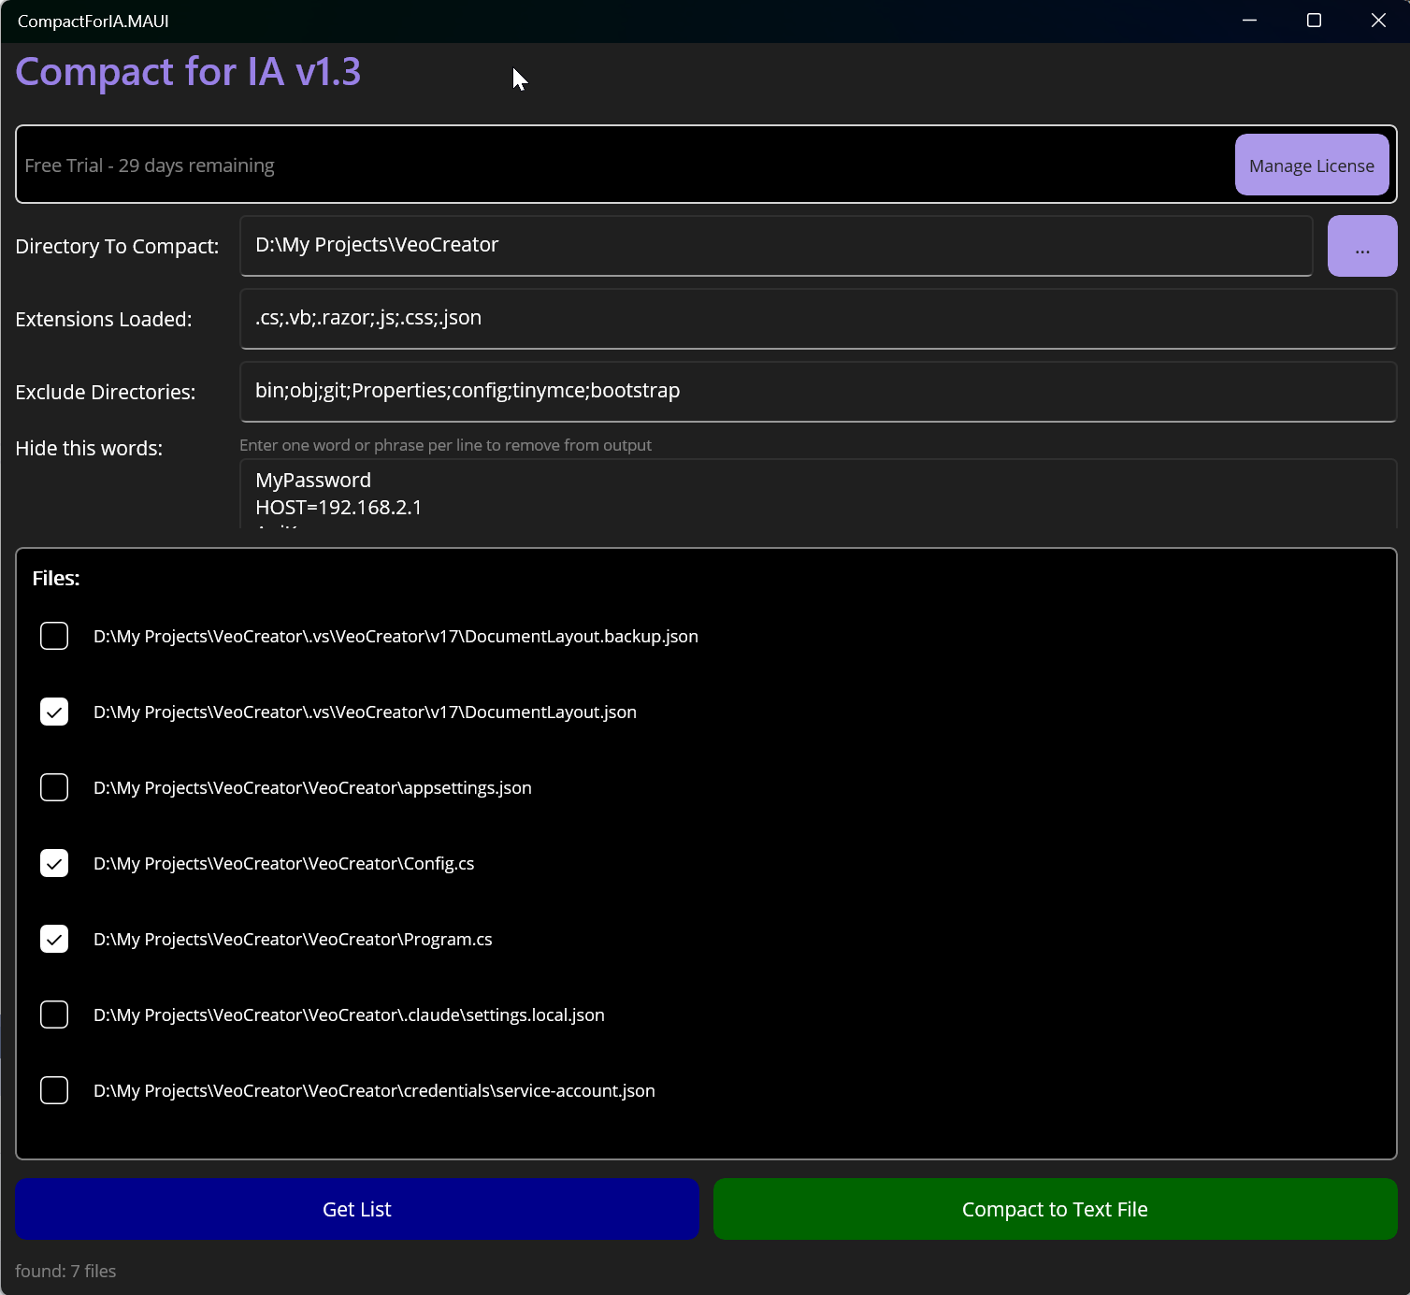Enable the appsettings.json file checkbox
The height and width of the screenshot is (1295, 1410).
54,788
